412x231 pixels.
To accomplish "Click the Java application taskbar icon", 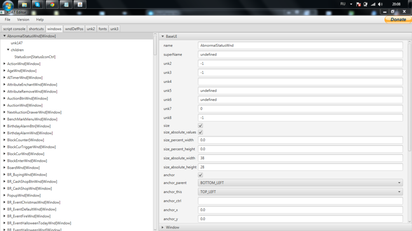I will [80, 5].
